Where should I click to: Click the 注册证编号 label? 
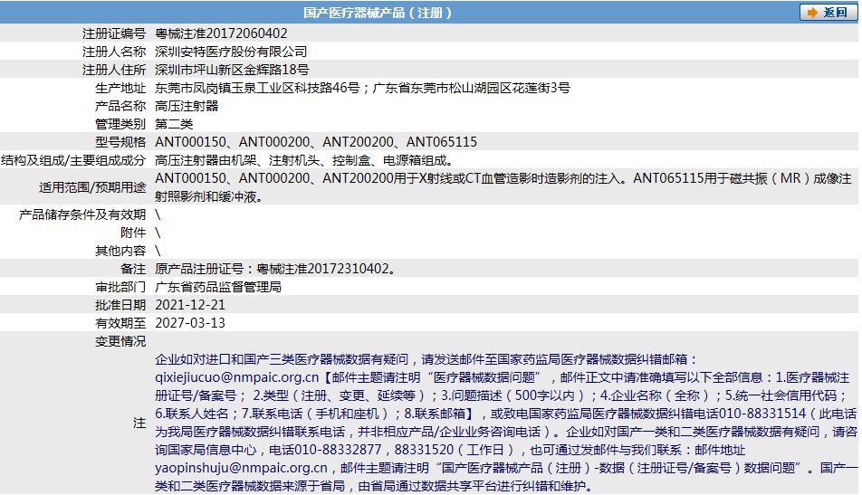coord(114,33)
